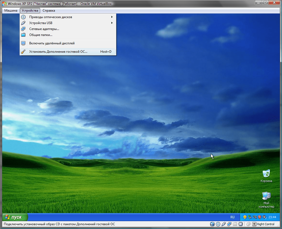Click the shared folders icon in menu

23,35
